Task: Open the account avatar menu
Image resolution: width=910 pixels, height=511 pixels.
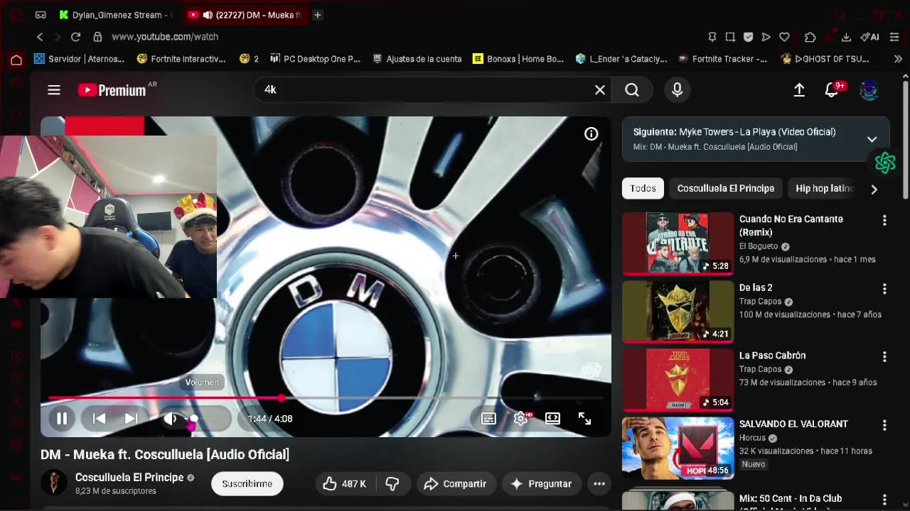Action: pos(869,90)
